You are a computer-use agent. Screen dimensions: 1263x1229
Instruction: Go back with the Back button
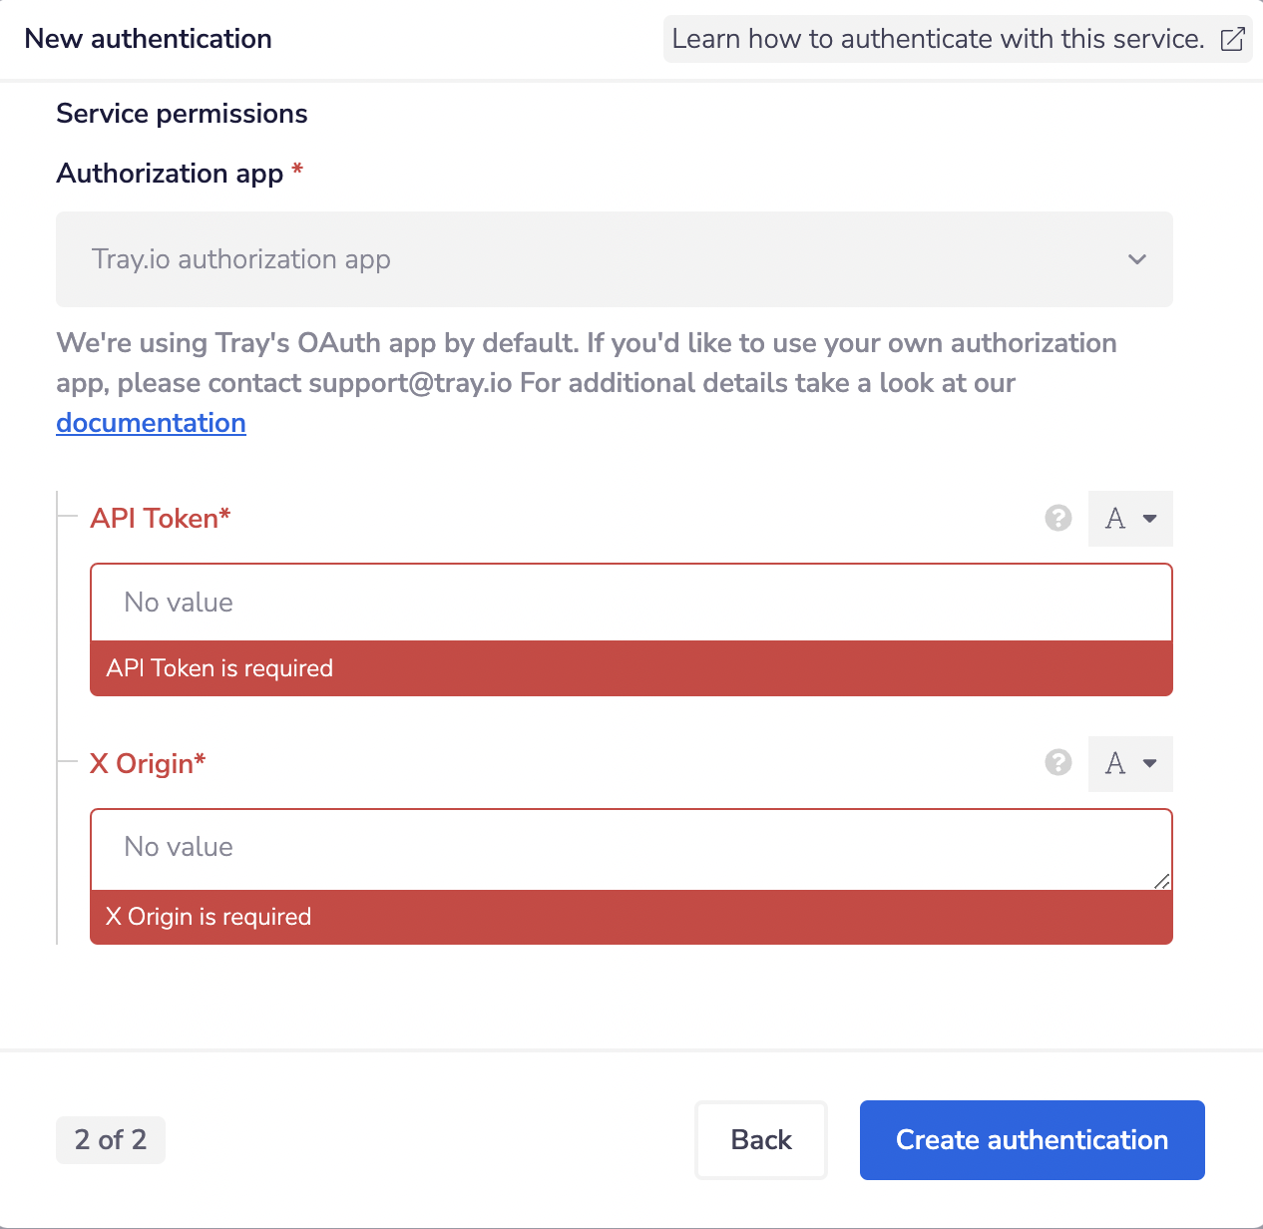761,1140
